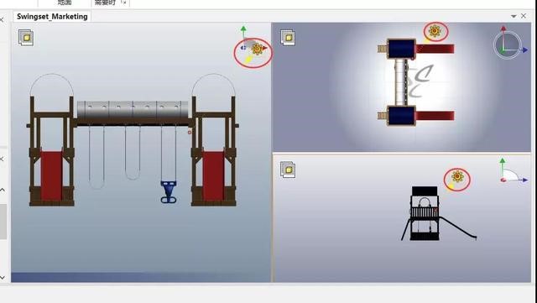Click the circular axis triad in the top view
Viewport: 537px width, 303px height.
508,44
